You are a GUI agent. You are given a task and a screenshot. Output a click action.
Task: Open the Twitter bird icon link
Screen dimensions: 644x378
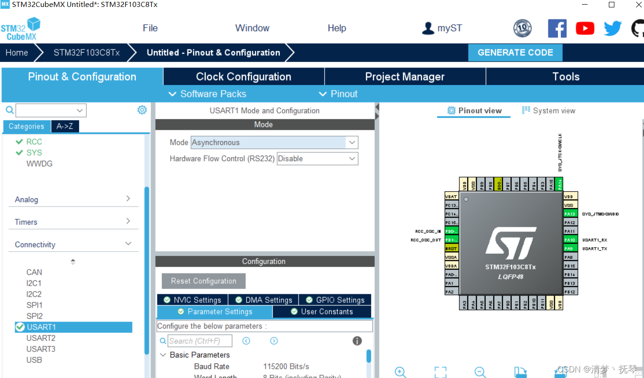613,29
